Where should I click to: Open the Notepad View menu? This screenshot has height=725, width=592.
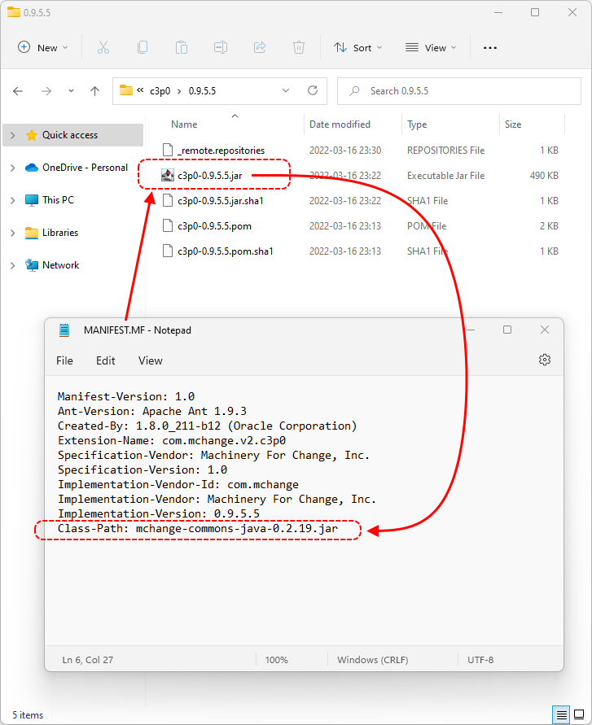click(151, 360)
